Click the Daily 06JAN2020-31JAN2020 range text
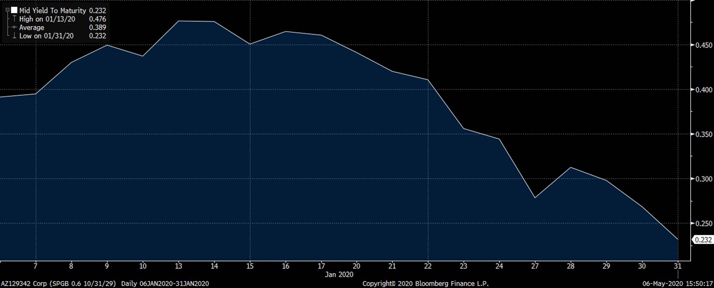This screenshot has width=714, height=288. pos(165,284)
